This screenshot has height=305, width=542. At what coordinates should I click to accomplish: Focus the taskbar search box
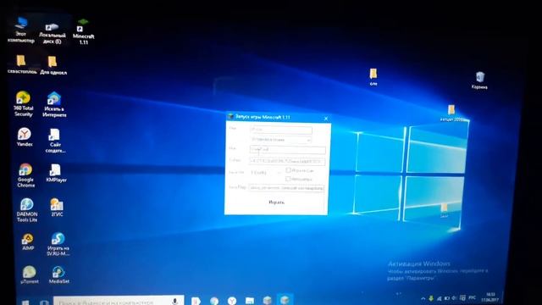pos(119,301)
